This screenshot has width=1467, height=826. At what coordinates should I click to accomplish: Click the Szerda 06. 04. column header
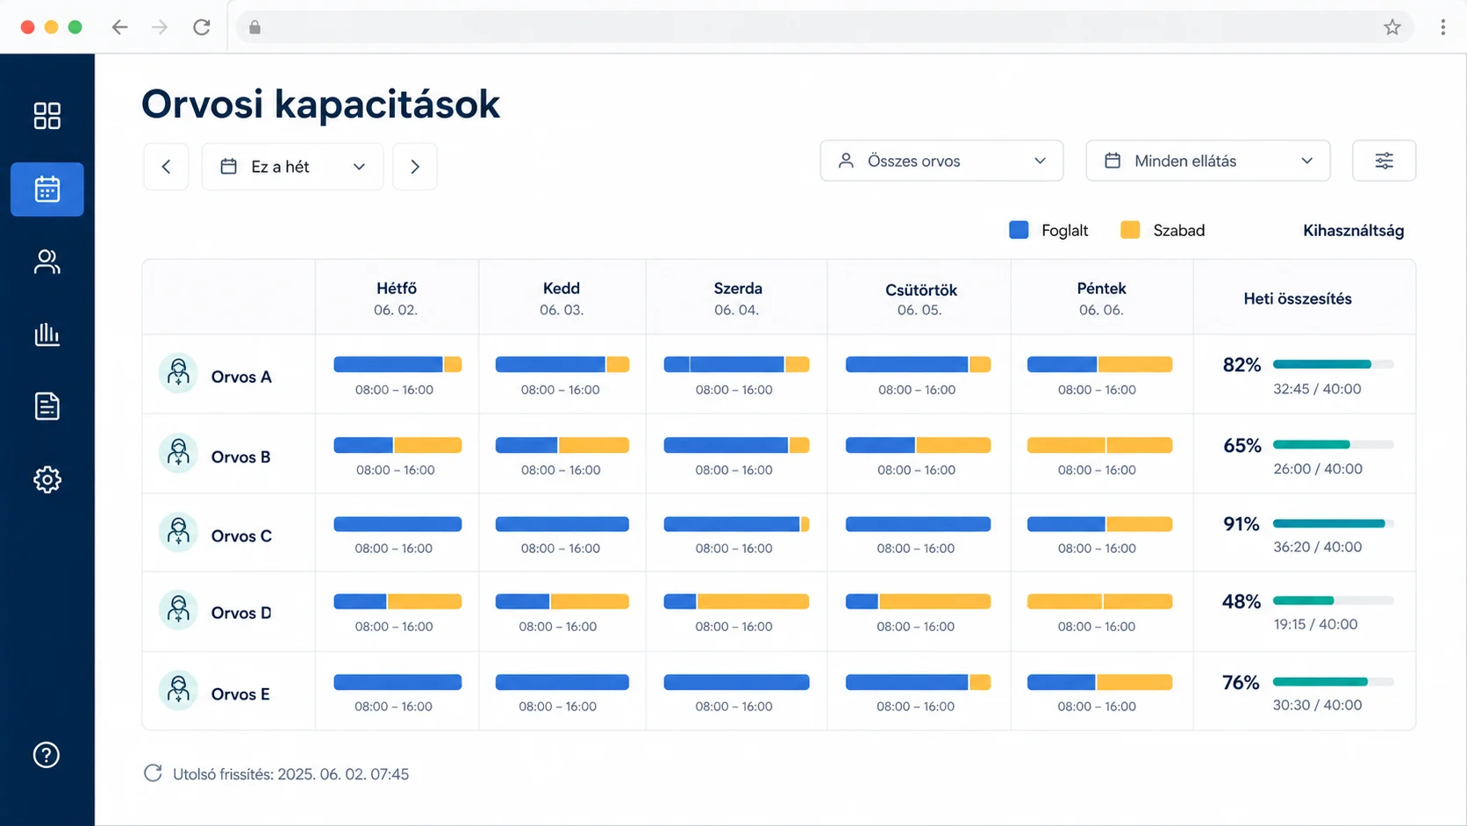pos(737,298)
